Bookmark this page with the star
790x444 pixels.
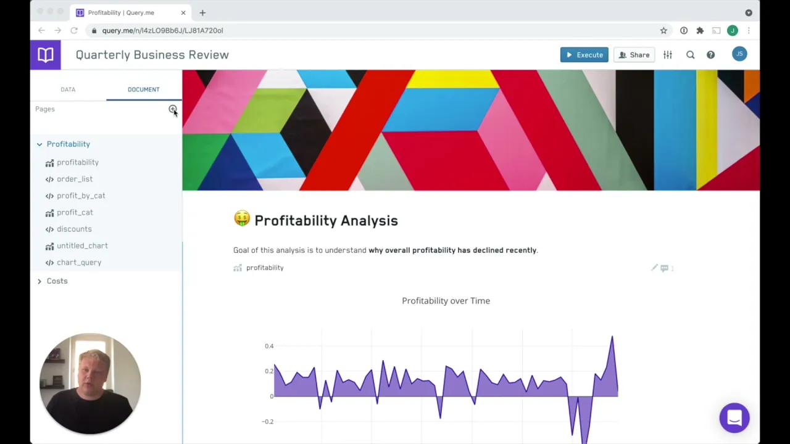[663, 30]
